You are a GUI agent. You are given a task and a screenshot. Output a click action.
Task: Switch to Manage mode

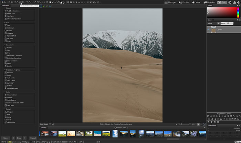[170, 2]
